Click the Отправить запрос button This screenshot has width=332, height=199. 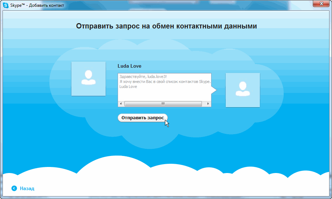[x=143, y=118]
